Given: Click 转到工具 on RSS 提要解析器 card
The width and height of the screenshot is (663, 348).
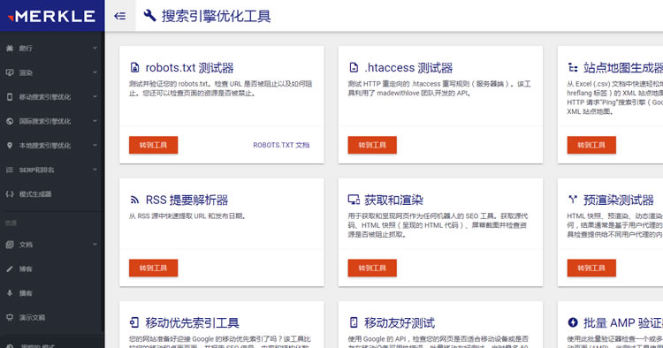Looking at the screenshot, I should pos(154,268).
